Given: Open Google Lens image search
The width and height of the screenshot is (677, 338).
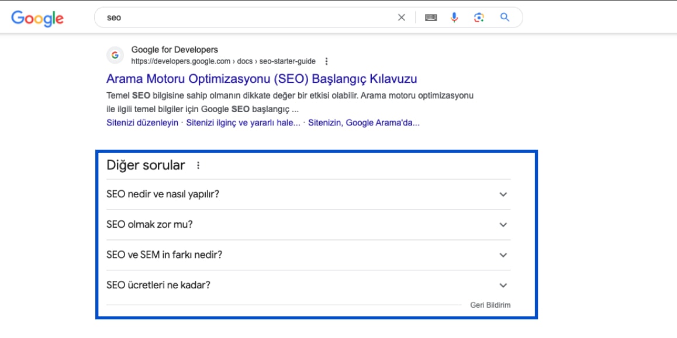Looking at the screenshot, I should click(x=478, y=18).
